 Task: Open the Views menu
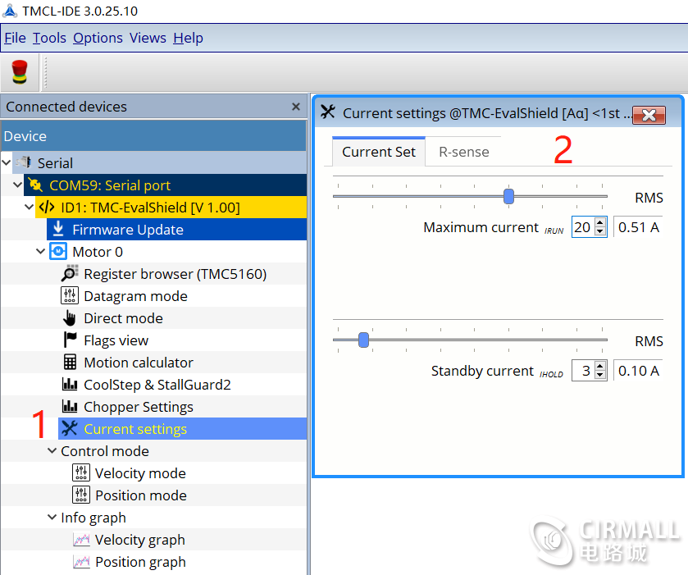coord(148,38)
